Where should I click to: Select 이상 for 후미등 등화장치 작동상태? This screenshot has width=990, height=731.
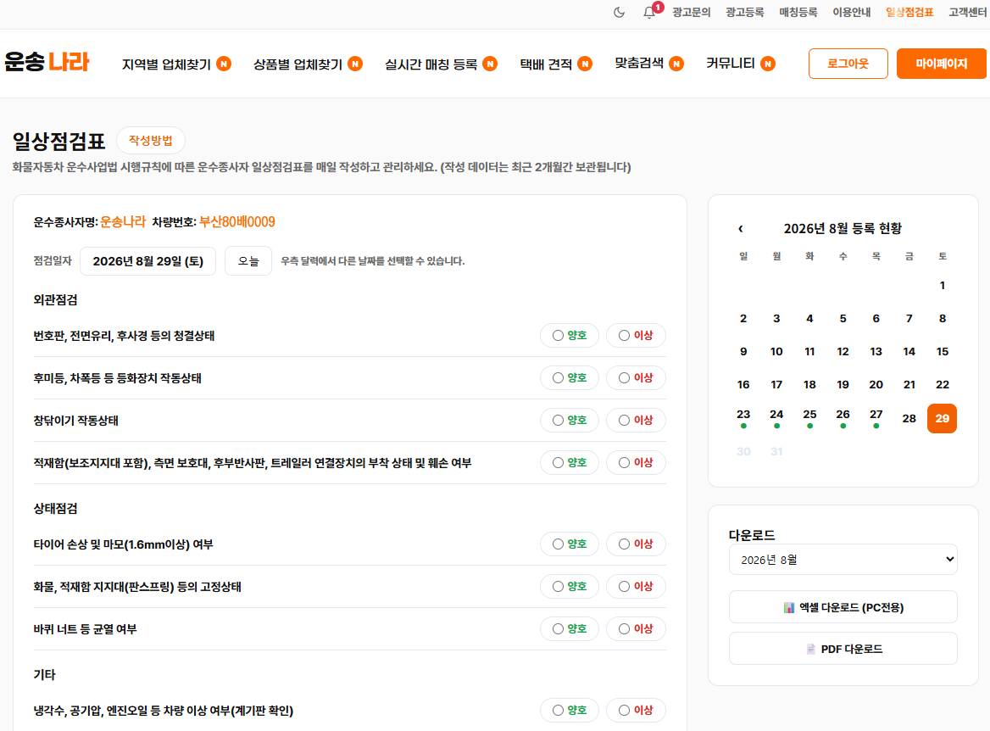[636, 378]
